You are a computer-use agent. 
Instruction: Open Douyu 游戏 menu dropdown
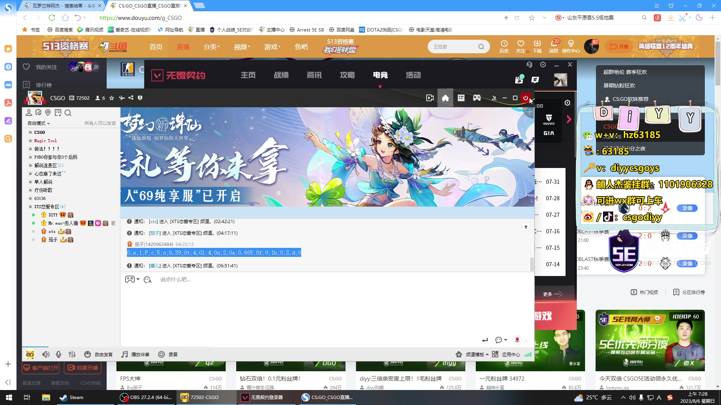coord(272,47)
